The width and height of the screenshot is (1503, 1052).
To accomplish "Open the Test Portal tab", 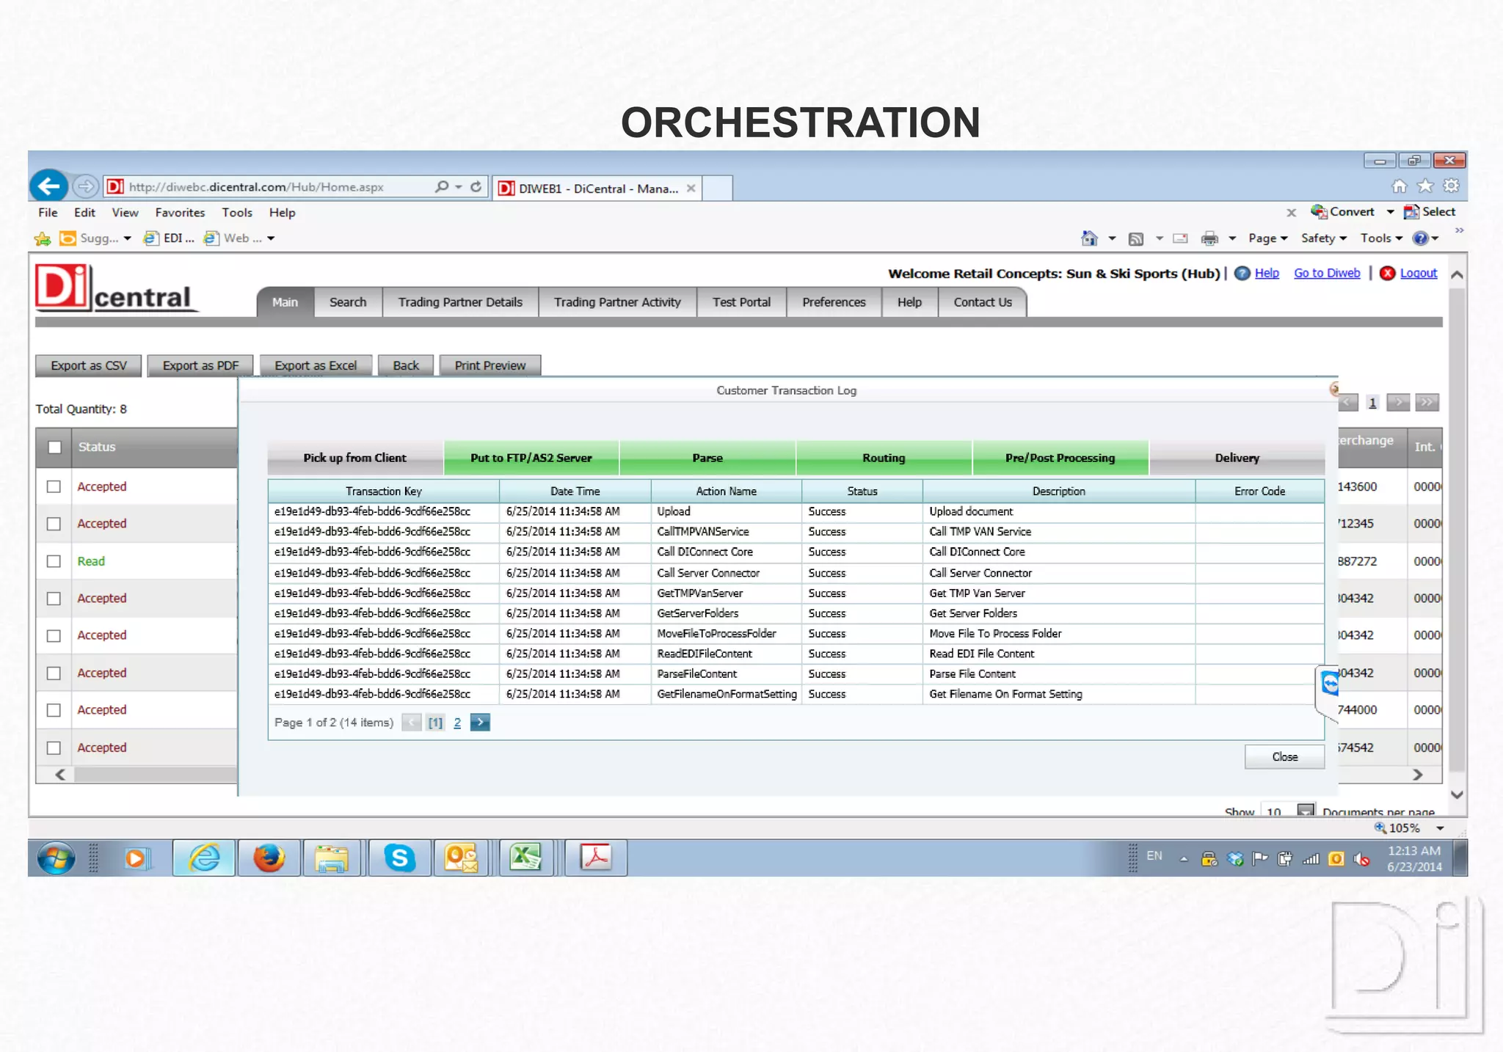I will (741, 302).
